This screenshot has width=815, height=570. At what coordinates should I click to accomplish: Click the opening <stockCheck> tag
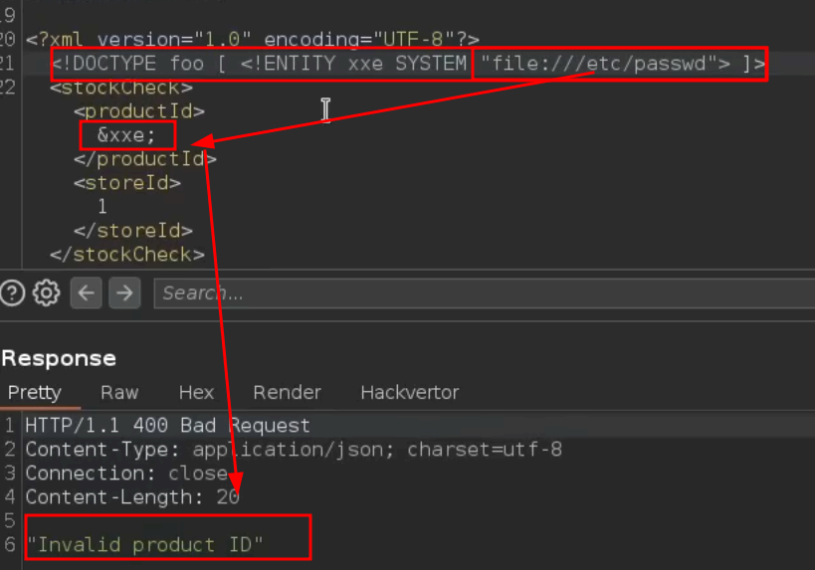point(121,88)
